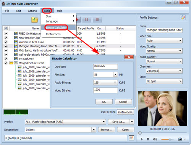This screenshot has width=191, height=145.
Task: Uncheck the Mick & Keith introduce YouTube file
Action: click(6, 50)
